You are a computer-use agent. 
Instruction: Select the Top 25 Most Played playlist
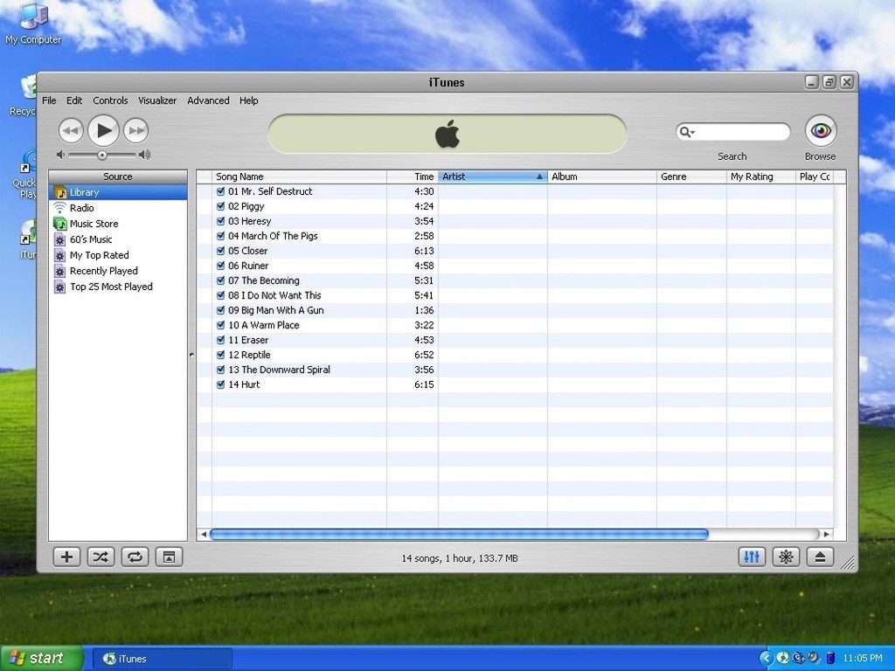[x=118, y=287]
